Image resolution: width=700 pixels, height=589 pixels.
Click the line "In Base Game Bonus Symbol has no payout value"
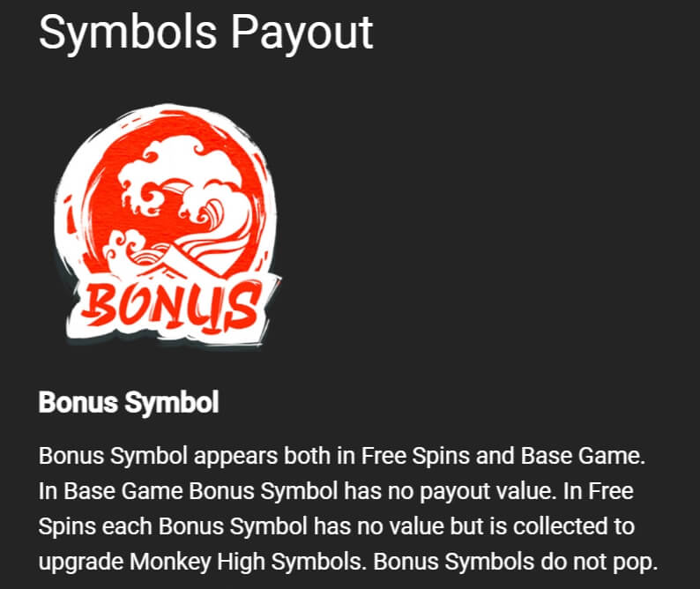click(x=298, y=491)
